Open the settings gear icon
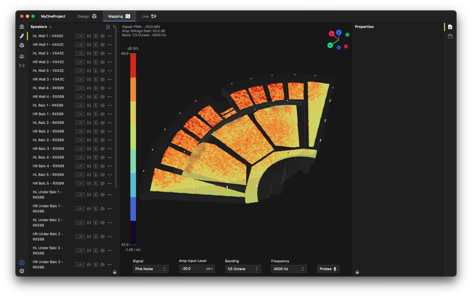 22,271
